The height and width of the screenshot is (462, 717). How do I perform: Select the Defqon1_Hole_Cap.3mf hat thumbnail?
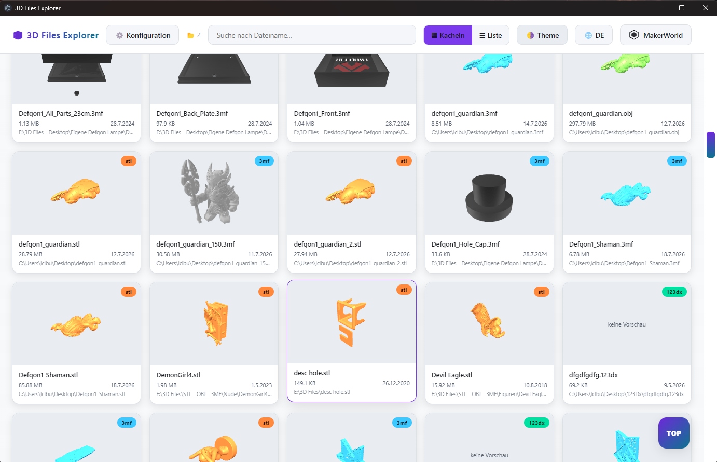489,193
